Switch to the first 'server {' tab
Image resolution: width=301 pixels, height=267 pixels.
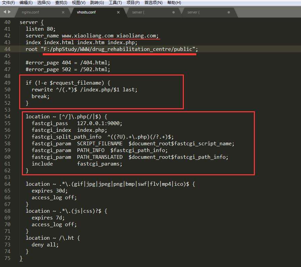pyautogui.click(x=138, y=12)
